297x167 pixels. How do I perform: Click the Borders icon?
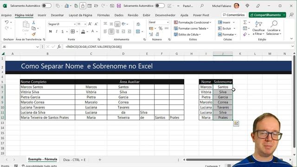pyautogui.click(x=73, y=32)
